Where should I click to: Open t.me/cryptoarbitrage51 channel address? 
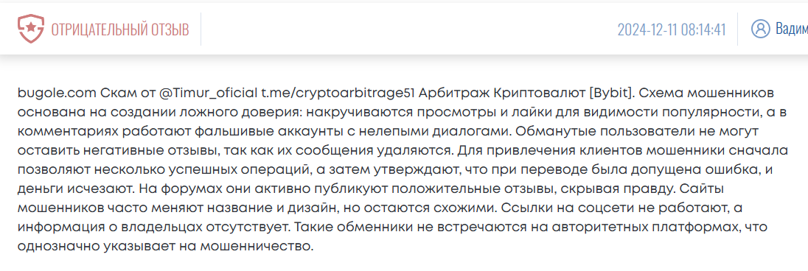[x=338, y=94]
